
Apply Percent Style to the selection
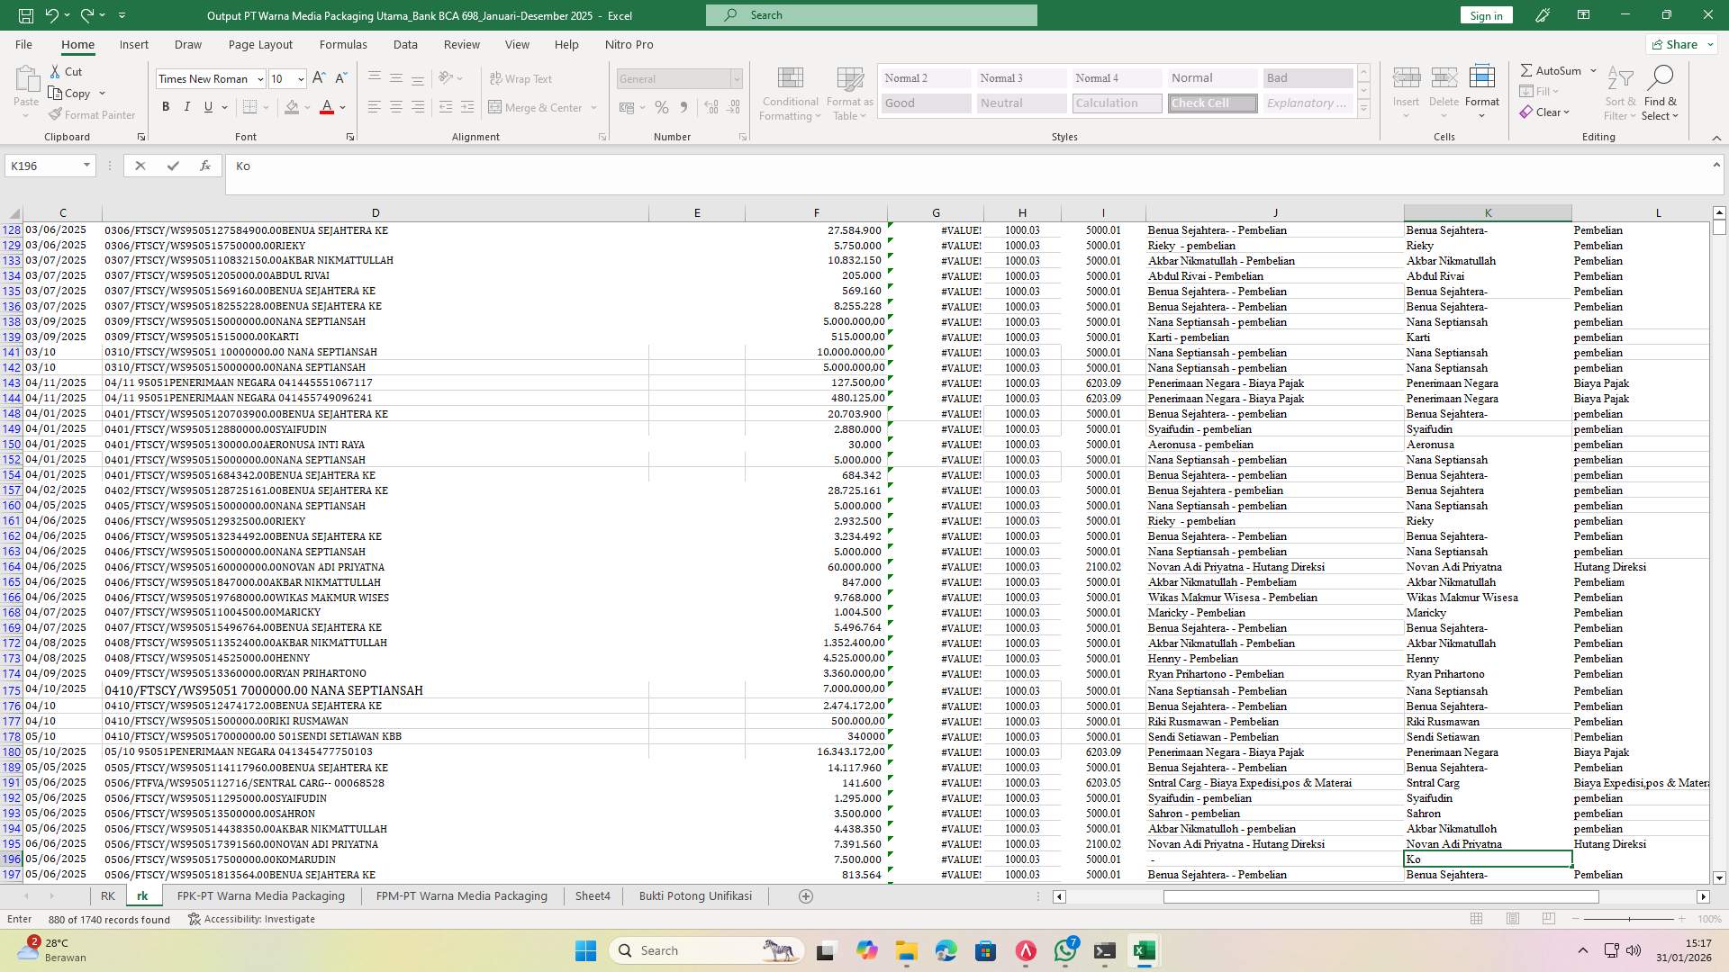tap(662, 107)
